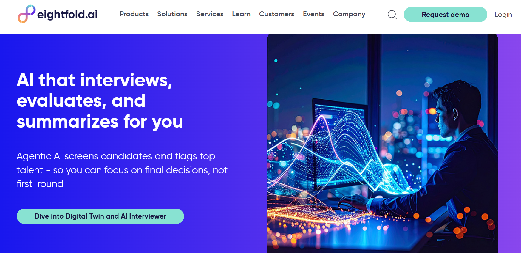Expand the Services navigation menu
The height and width of the screenshot is (253, 521).
click(x=210, y=14)
